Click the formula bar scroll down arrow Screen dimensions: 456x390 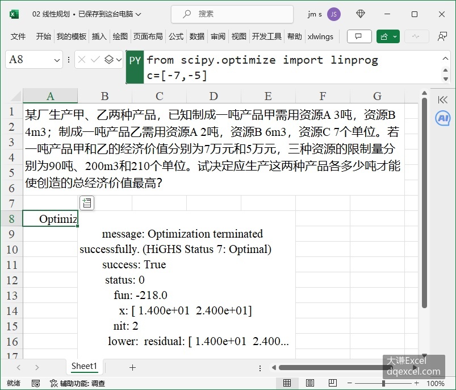tap(445, 78)
